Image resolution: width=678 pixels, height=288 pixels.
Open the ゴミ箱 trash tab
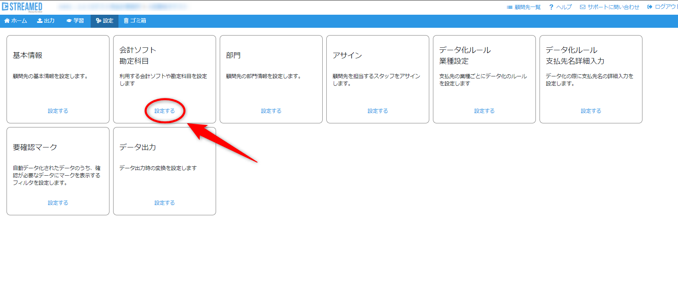[135, 21]
